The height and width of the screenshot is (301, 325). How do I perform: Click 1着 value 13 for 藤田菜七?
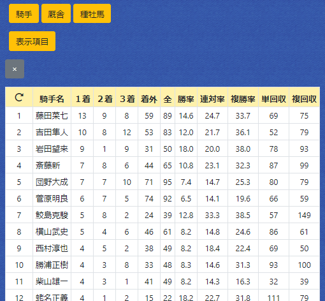coord(82,116)
